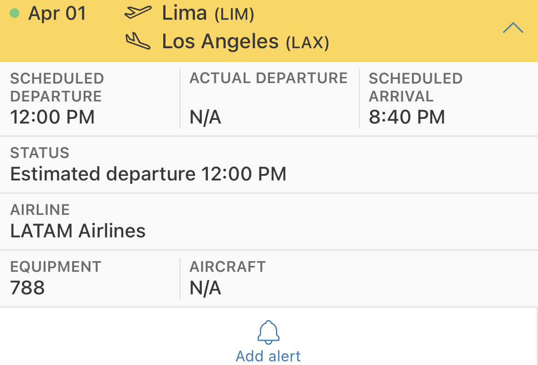Tap the Aircraft N/A cell
This screenshot has height=365, width=538.
[359, 279]
